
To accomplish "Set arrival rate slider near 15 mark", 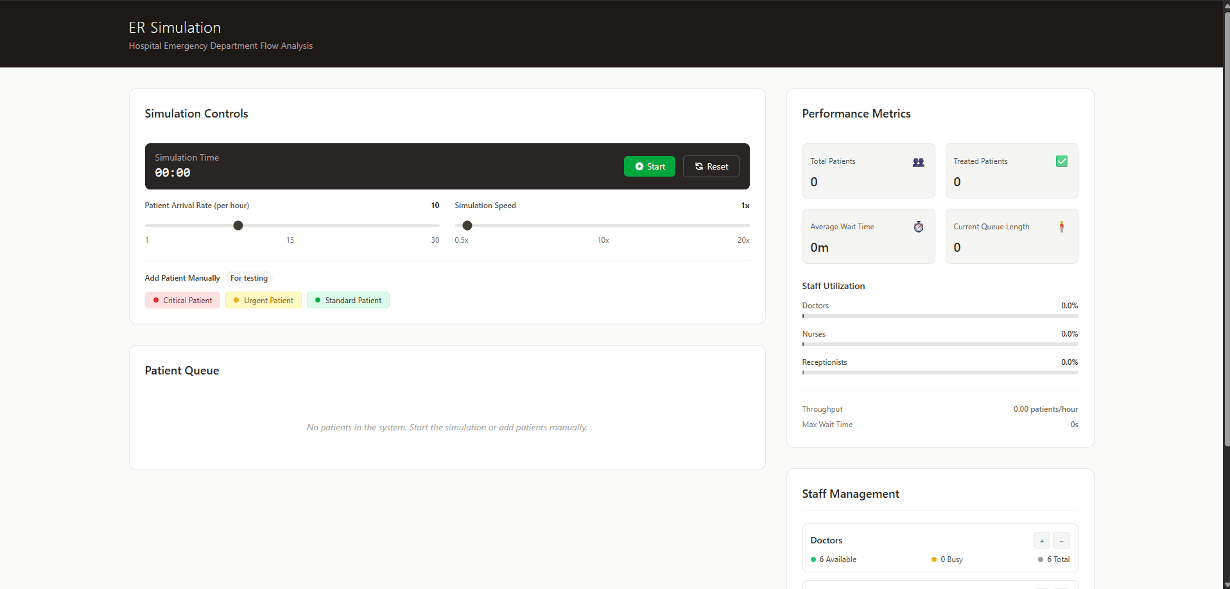I will point(290,225).
